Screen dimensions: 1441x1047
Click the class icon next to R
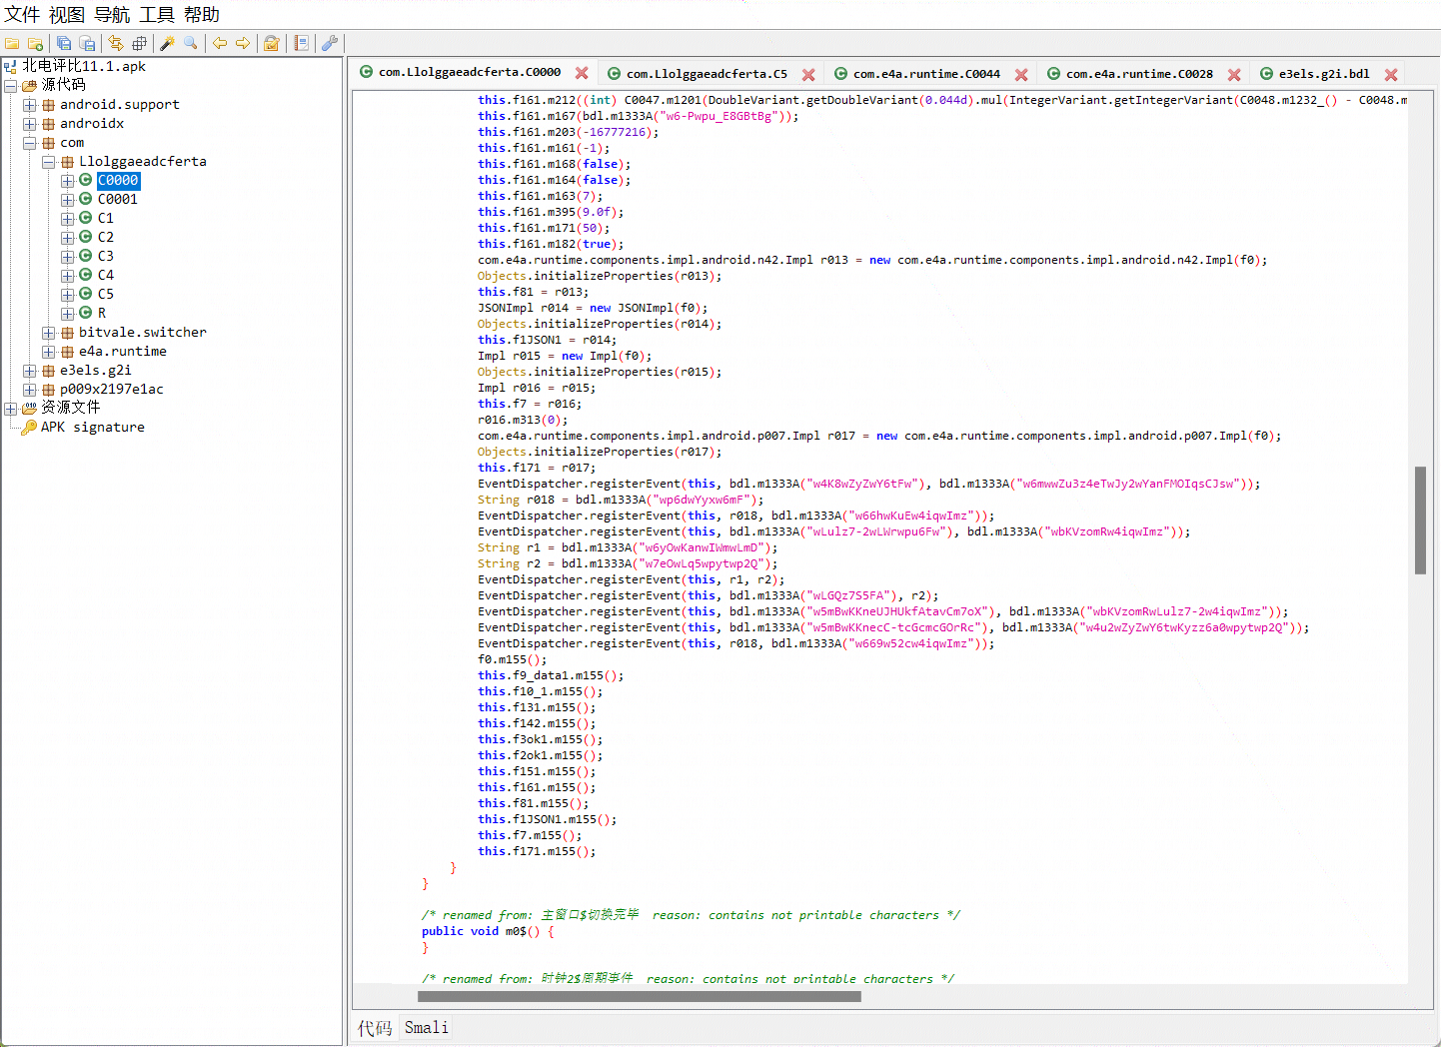pos(86,313)
